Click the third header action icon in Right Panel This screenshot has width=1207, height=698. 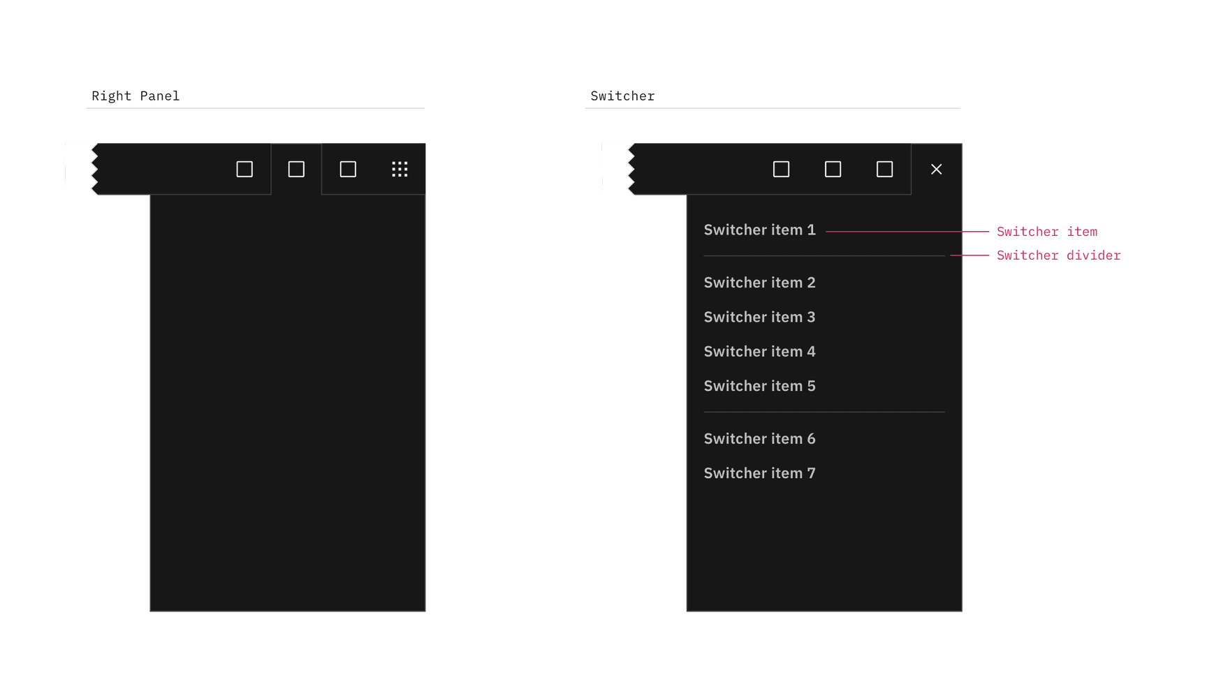347,169
